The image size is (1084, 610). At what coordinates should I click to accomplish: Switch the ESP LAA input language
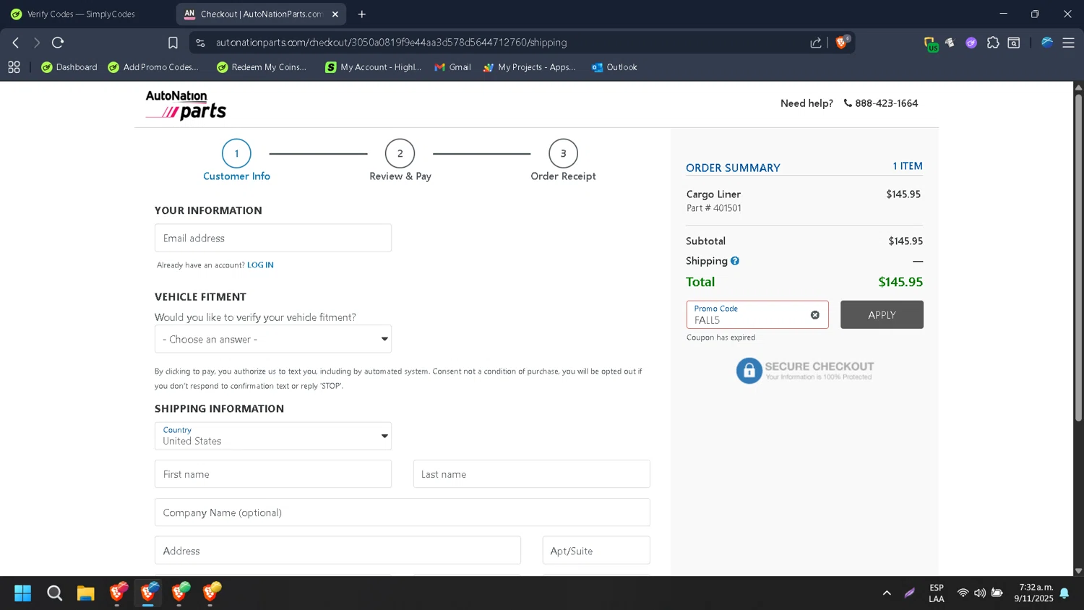tap(937, 593)
